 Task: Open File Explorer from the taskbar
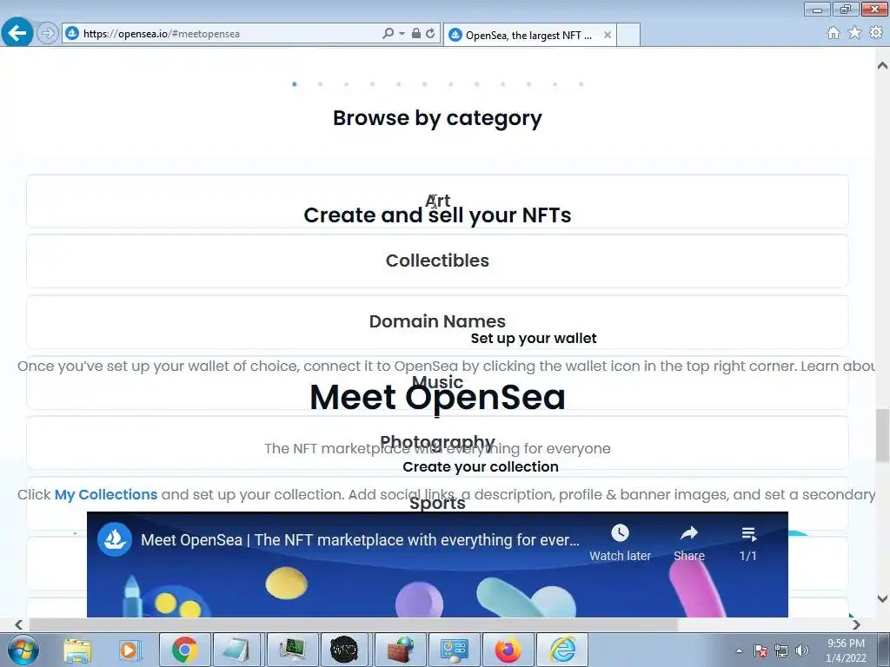pyautogui.click(x=77, y=650)
